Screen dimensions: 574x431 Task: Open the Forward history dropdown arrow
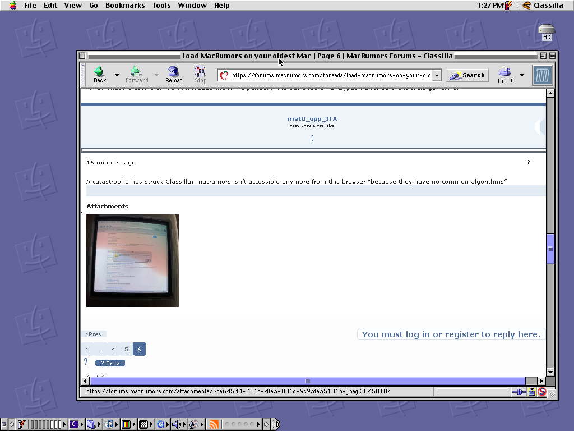(x=157, y=75)
